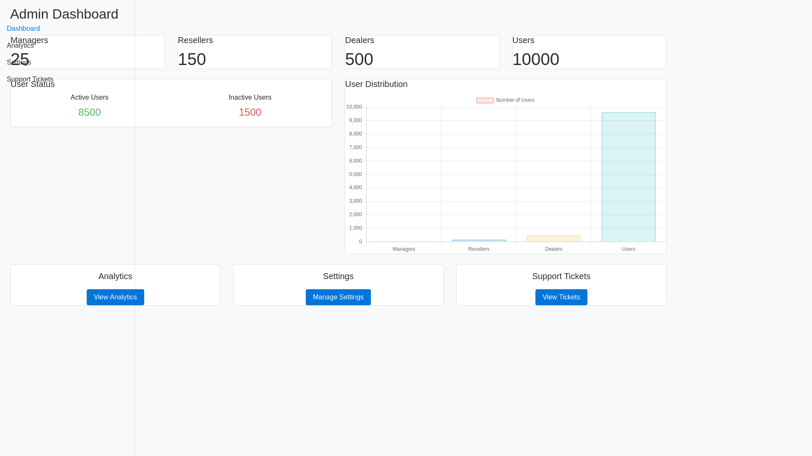Click the Dealers bar in the chart
This screenshot has width=812, height=456.
pyautogui.click(x=553, y=239)
